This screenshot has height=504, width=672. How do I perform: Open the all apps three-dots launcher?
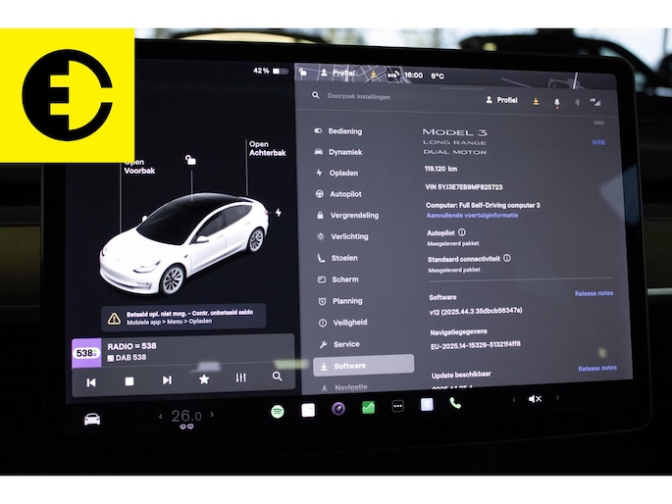pyautogui.click(x=397, y=406)
